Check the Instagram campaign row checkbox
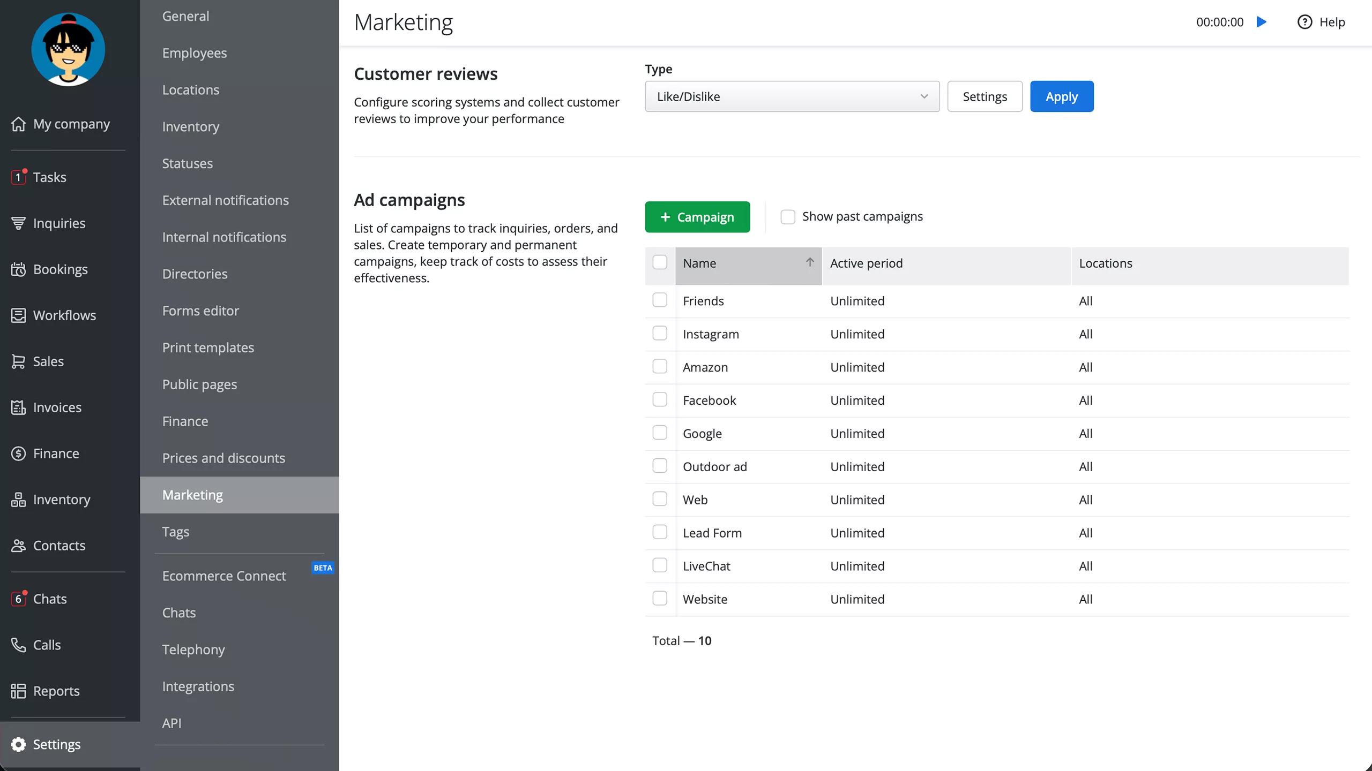Image resolution: width=1372 pixels, height=771 pixels. click(660, 334)
